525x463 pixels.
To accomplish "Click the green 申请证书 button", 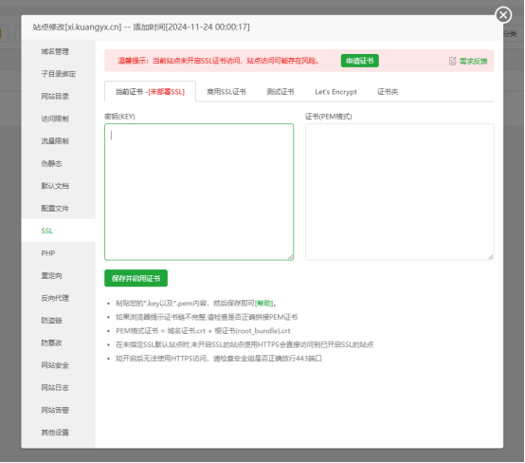I will pos(359,61).
